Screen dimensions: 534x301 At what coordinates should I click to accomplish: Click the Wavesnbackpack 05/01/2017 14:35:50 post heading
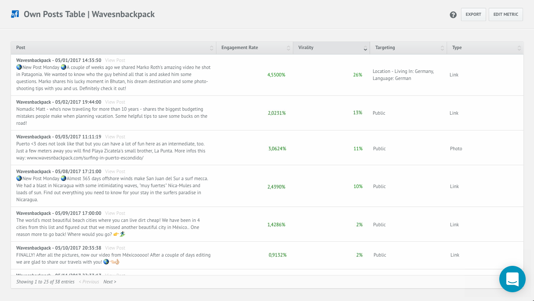(x=59, y=60)
